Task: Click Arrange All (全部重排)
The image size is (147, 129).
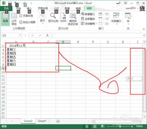Action: pos(88,19)
